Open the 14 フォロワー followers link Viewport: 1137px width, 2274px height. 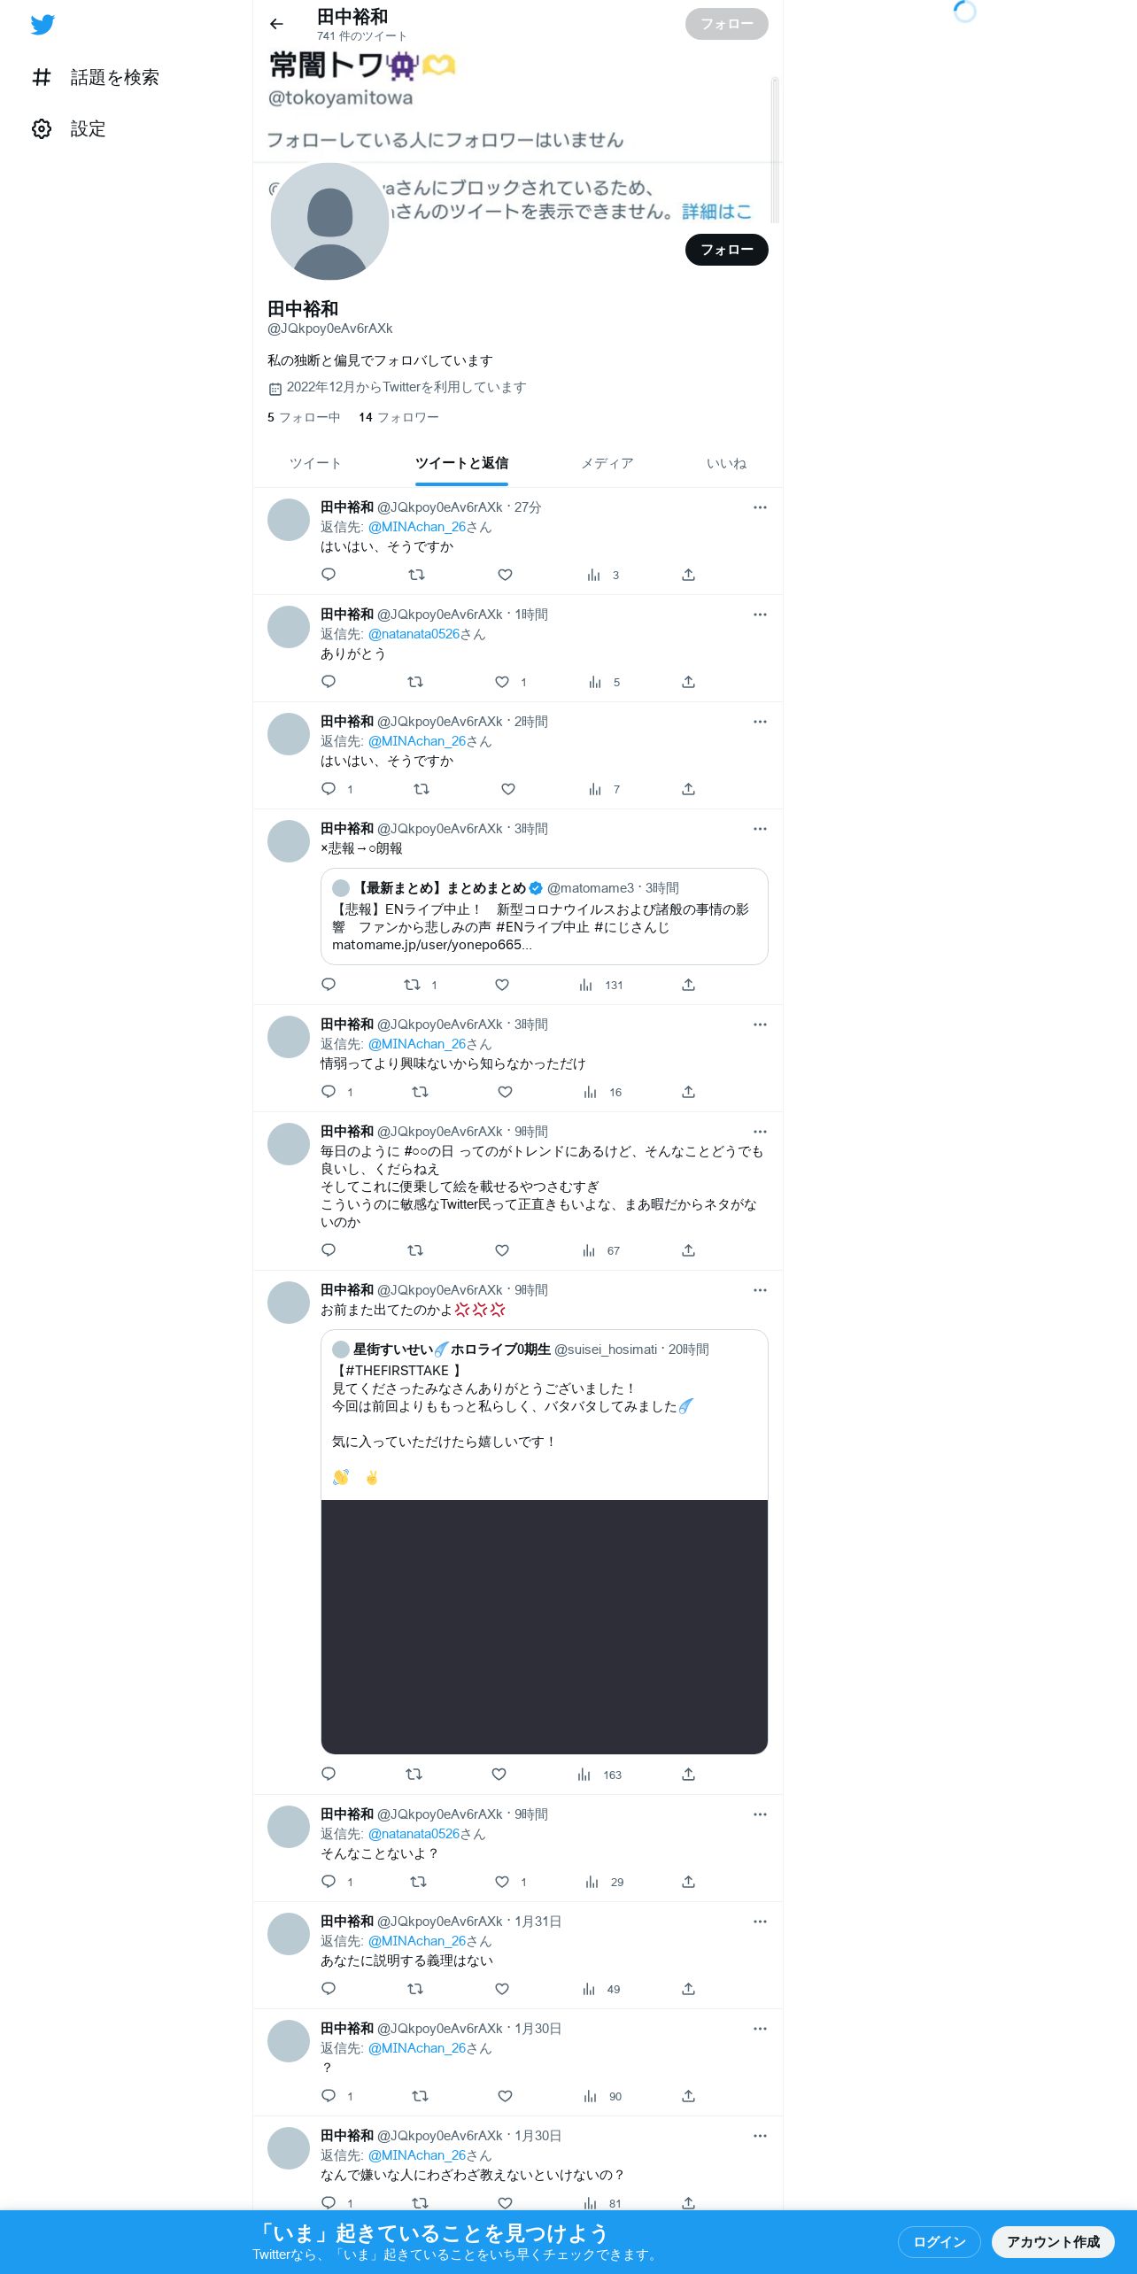pyautogui.click(x=398, y=417)
